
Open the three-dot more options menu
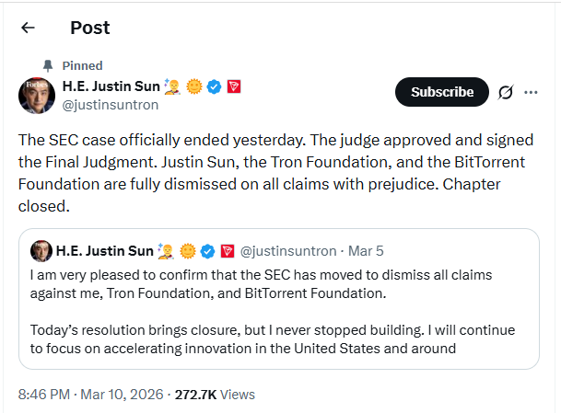531,92
